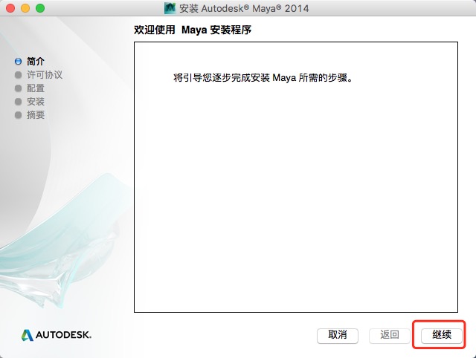Select the 摘要 step in sidebar
476x358 pixels.
pyautogui.click(x=36, y=115)
